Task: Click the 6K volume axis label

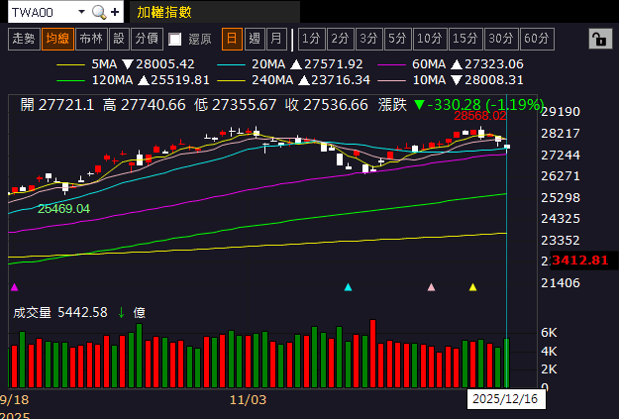Action: tap(549, 333)
